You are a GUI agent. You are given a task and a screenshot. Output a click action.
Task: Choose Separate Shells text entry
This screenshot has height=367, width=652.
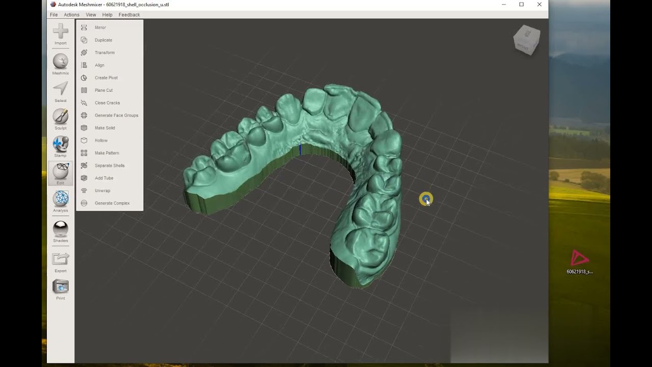pos(110,165)
